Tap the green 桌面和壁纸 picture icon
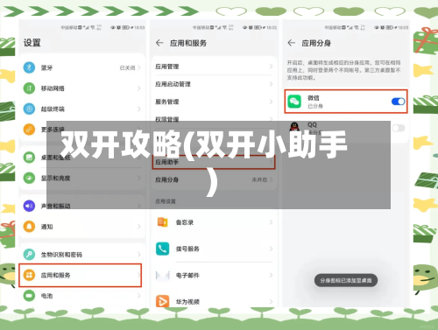Image resolution: width=438 pixels, height=330 pixels. pyautogui.click(x=29, y=158)
